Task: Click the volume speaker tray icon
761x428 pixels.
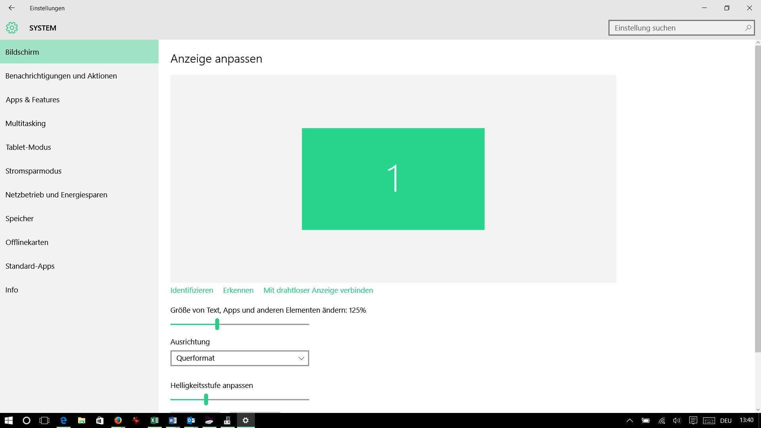Action: tap(677, 420)
